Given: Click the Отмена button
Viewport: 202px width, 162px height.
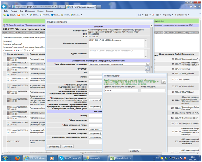Looking at the screenshot, I should click(68, 147).
